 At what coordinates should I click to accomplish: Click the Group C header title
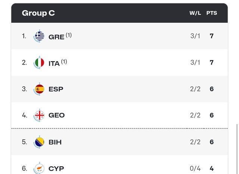point(38,13)
